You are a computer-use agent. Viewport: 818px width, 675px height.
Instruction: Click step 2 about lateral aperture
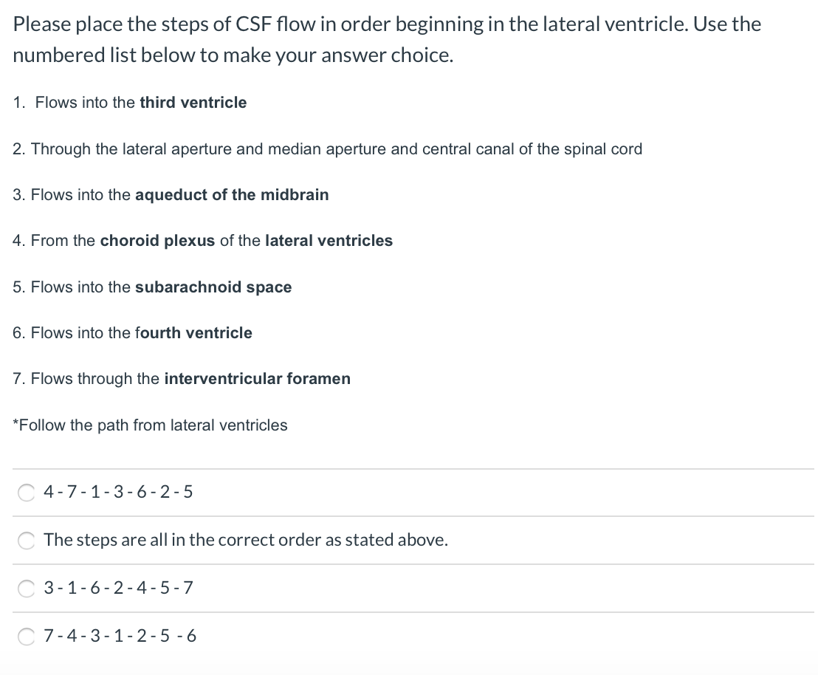327,148
